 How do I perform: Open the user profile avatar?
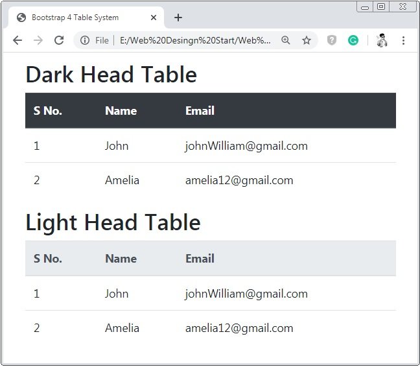point(382,40)
